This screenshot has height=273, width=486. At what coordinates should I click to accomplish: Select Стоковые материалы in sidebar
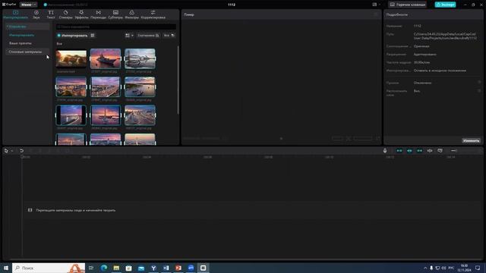point(27,52)
